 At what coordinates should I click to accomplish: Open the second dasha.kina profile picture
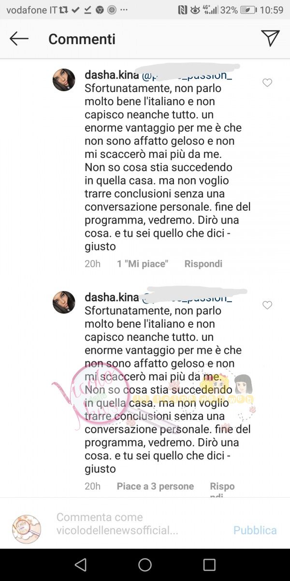(x=64, y=302)
